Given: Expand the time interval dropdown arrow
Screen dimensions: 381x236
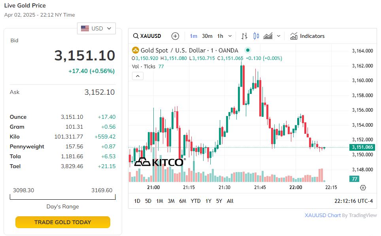Looking at the screenshot, I should point(231,36).
